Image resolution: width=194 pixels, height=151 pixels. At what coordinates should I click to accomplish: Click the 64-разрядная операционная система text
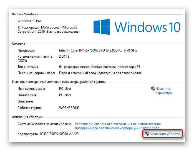click(87, 67)
